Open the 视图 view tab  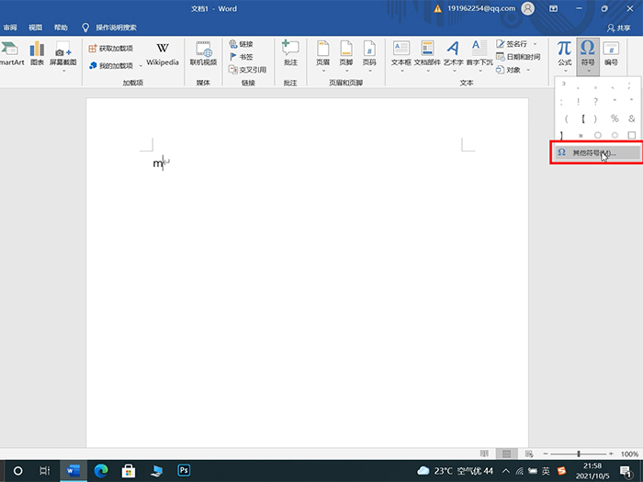(x=35, y=28)
